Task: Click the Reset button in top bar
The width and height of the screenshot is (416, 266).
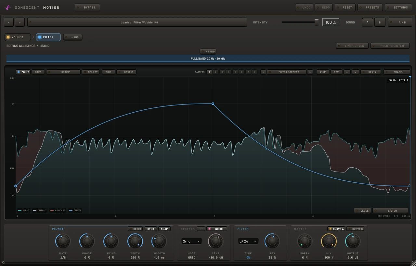Action: (345, 7)
